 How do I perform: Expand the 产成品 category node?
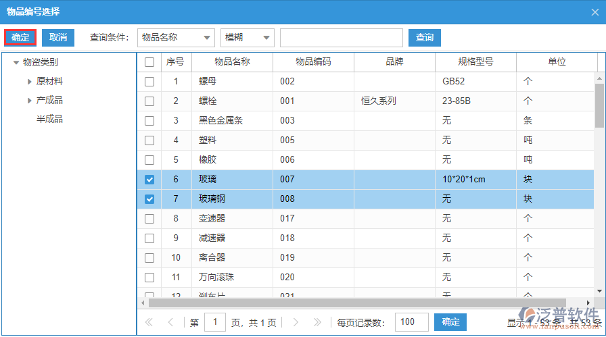pyautogui.click(x=30, y=101)
